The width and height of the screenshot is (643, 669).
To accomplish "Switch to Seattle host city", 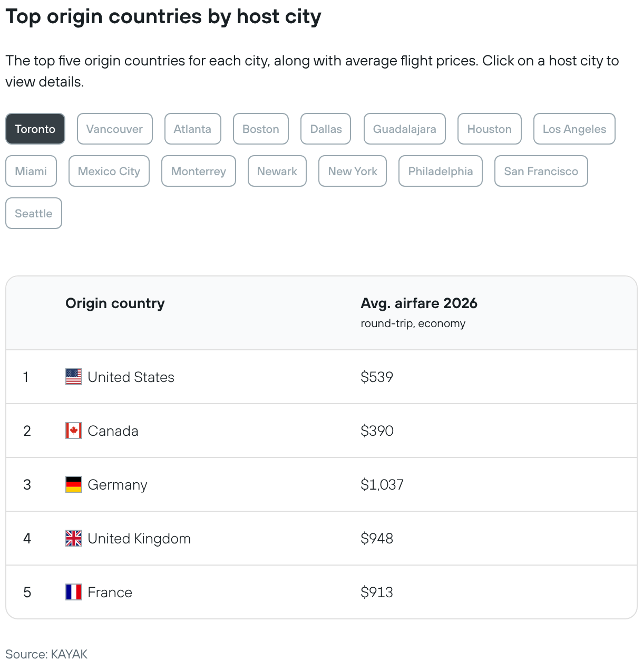I will [x=34, y=213].
